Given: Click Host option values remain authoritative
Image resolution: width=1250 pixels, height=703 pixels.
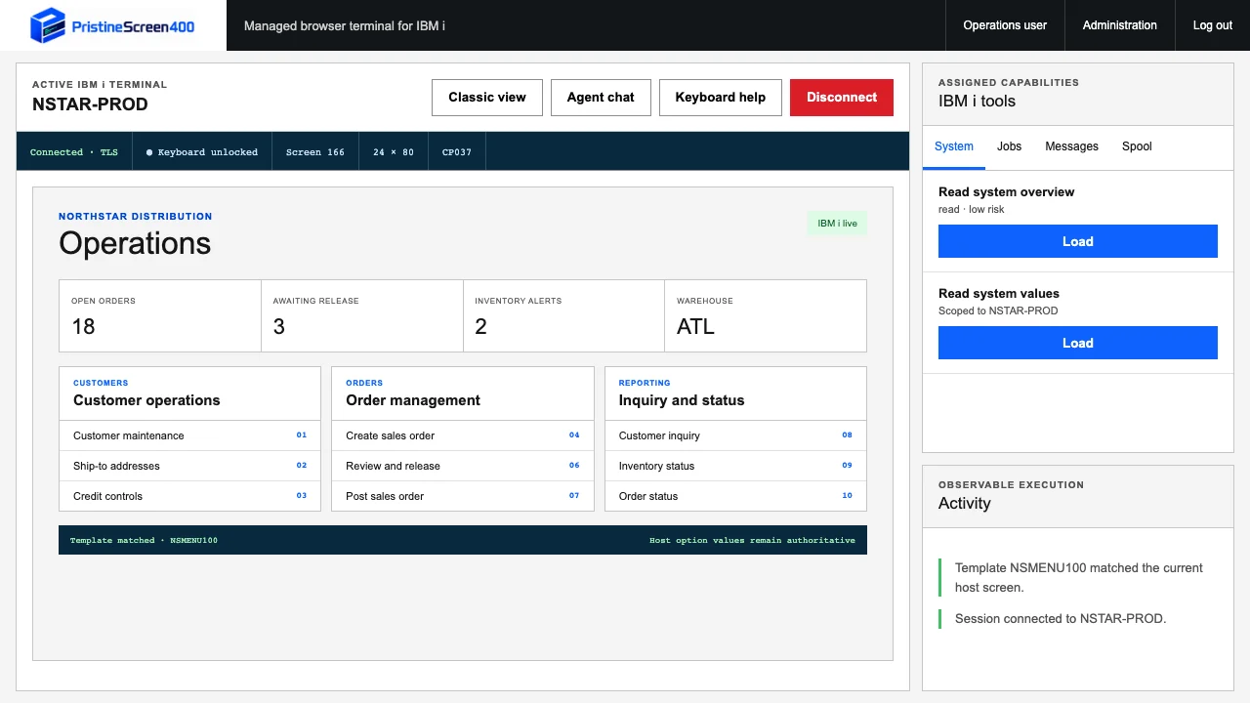Looking at the screenshot, I should point(752,540).
